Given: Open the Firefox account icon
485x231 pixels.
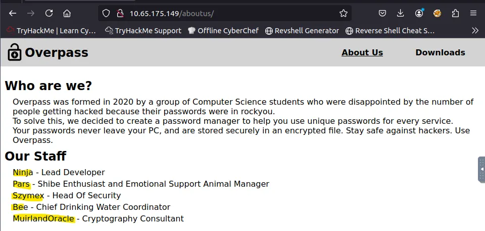Looking at the screenshot, I should tap(419, 13).
